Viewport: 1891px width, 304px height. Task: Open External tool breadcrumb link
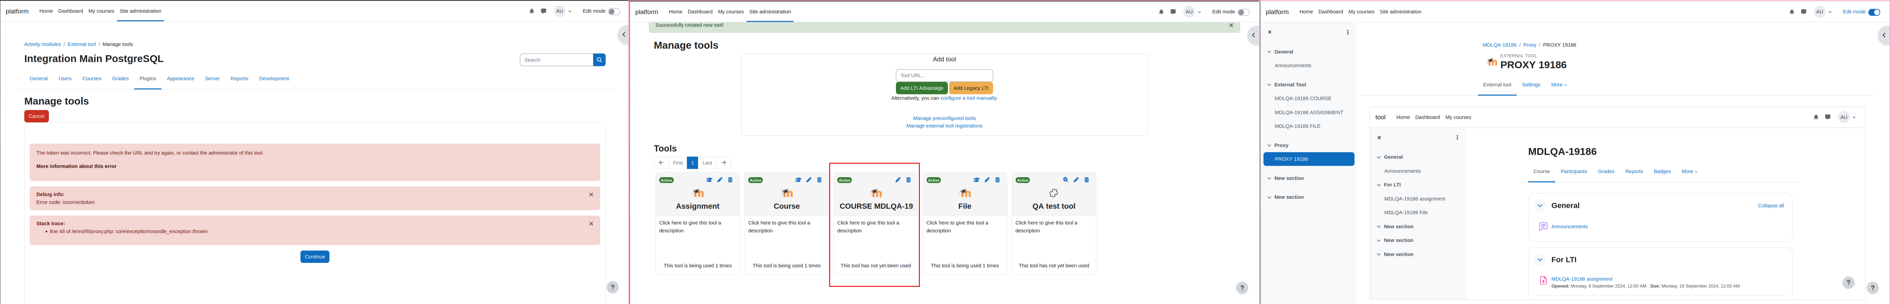click(x=82, y=44)
